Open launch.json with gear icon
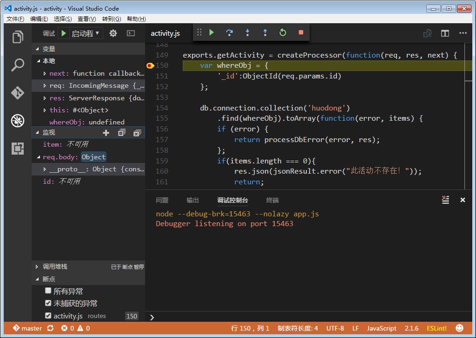The height and width of the screenshot is (338, 476). click(113, 33)
